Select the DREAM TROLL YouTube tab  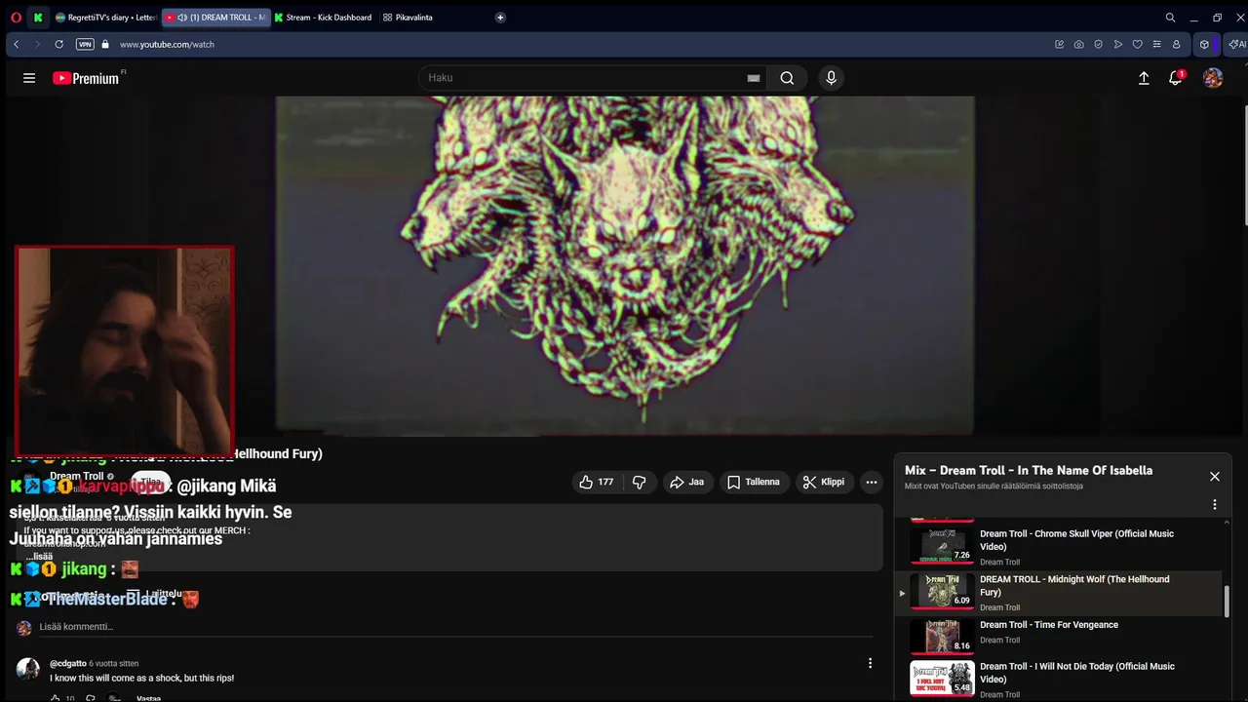215,18
